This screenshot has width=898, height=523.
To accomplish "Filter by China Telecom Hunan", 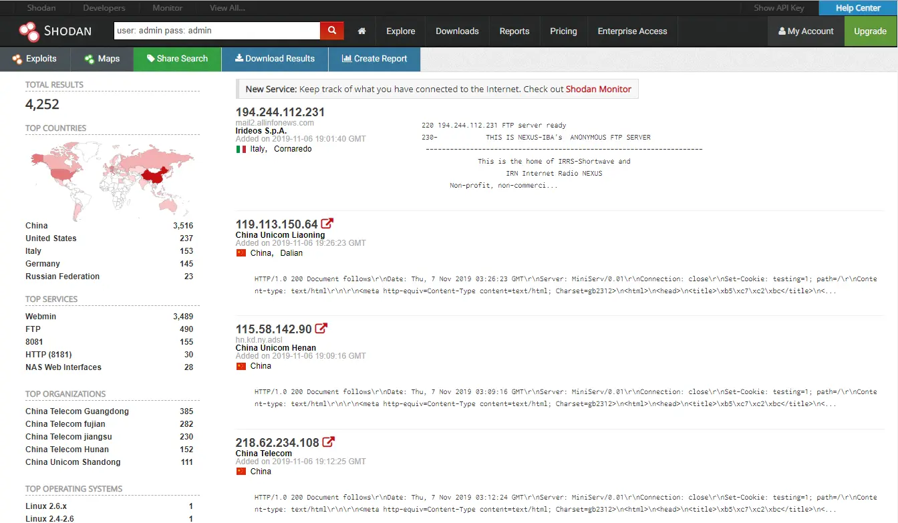I will [67, 450].
